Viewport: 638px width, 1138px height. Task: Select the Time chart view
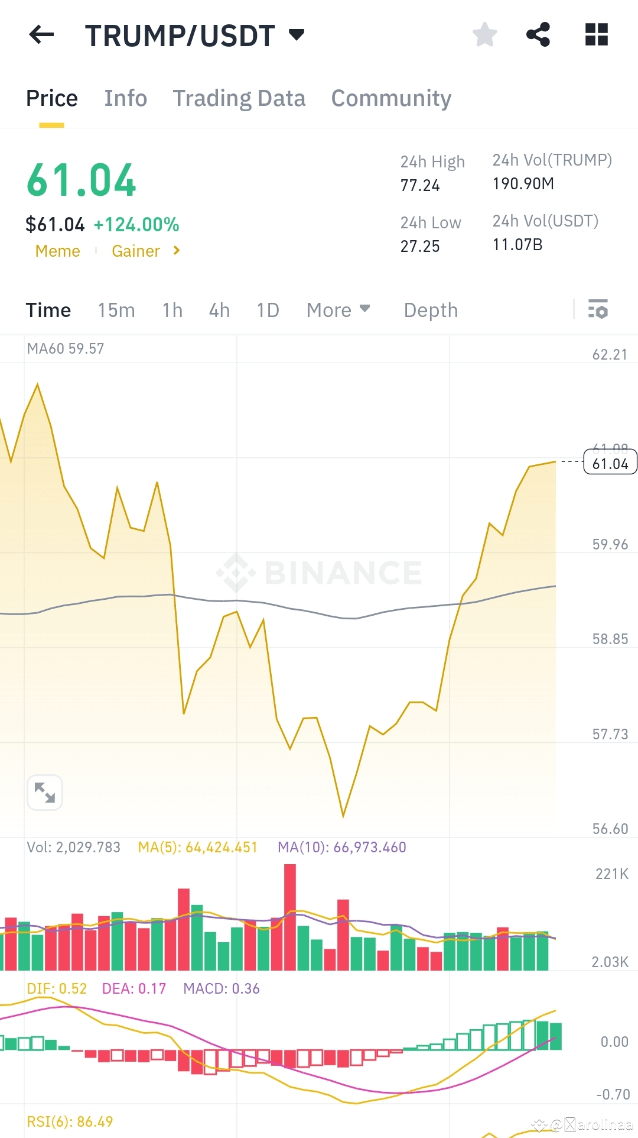point(48,309)
